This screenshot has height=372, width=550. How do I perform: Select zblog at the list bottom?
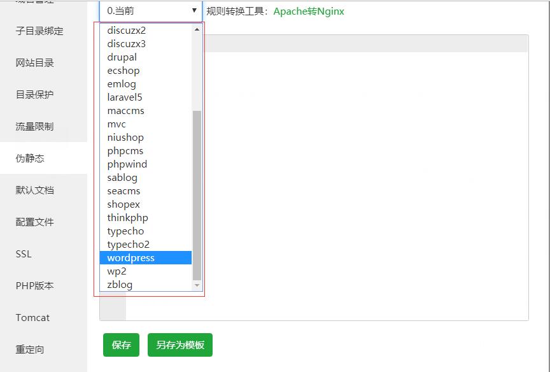pyautogui.click(x=120, y=285)
